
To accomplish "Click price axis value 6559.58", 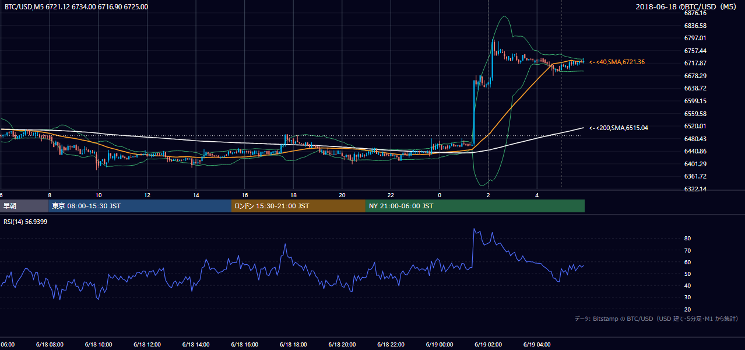I will pyautogui.click(x=695, y=114).
